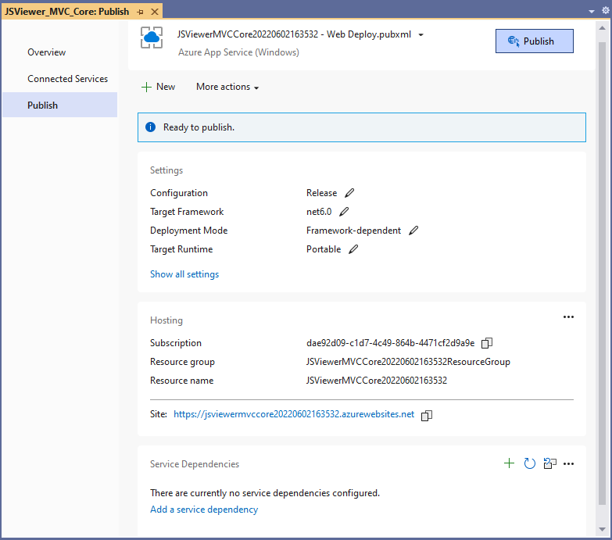Edit the Configuration Release setting pencil

tap(349, 193)
